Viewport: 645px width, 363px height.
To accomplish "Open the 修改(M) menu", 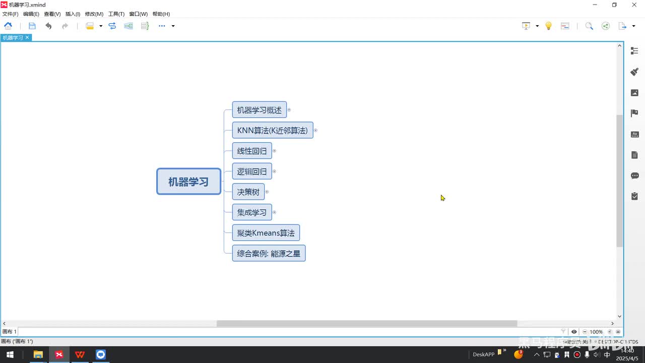I will coord(94,14).
